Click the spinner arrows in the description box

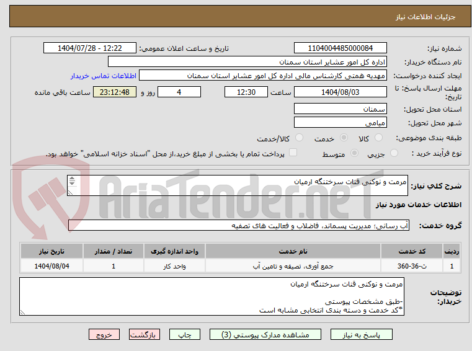72,181
